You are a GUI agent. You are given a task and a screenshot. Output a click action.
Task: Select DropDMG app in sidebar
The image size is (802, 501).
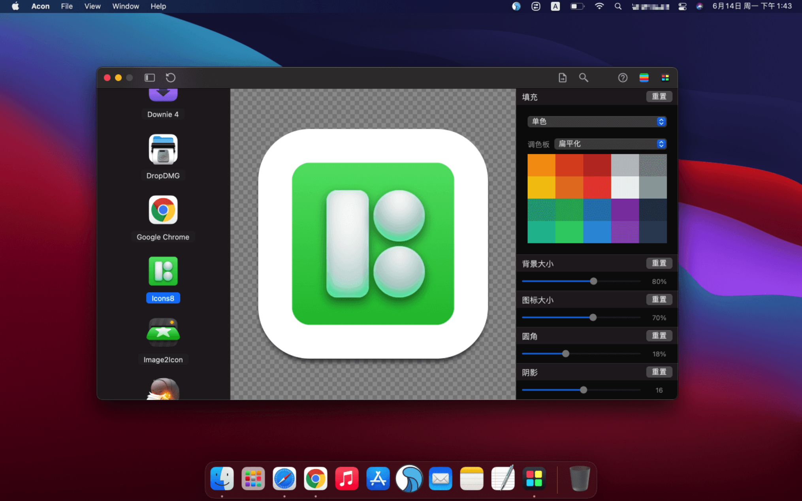(x=163, y=150)
